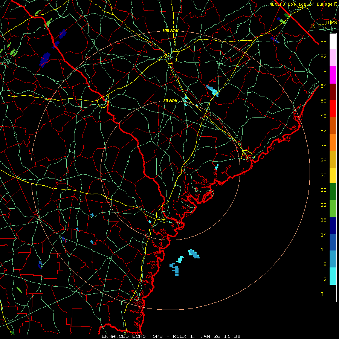This screenshot has height=339, width=339.
Task: Click the '30' legend label
Action: pos(324,175)
